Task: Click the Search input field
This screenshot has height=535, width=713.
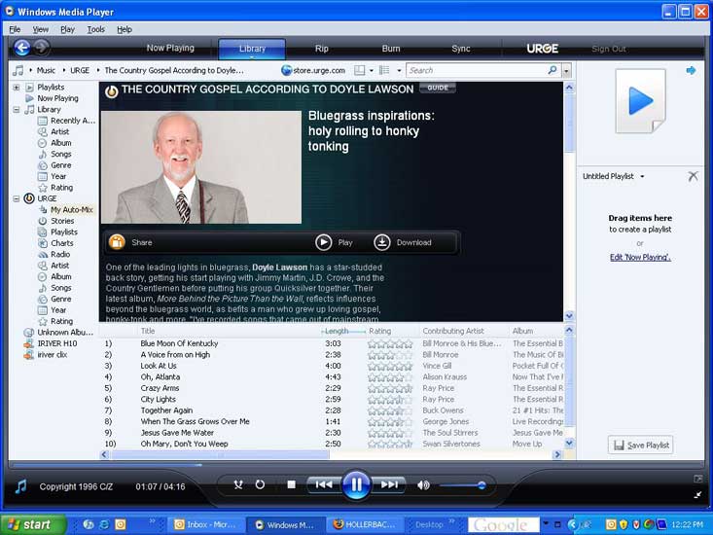Action: click(x=476, y=70)
